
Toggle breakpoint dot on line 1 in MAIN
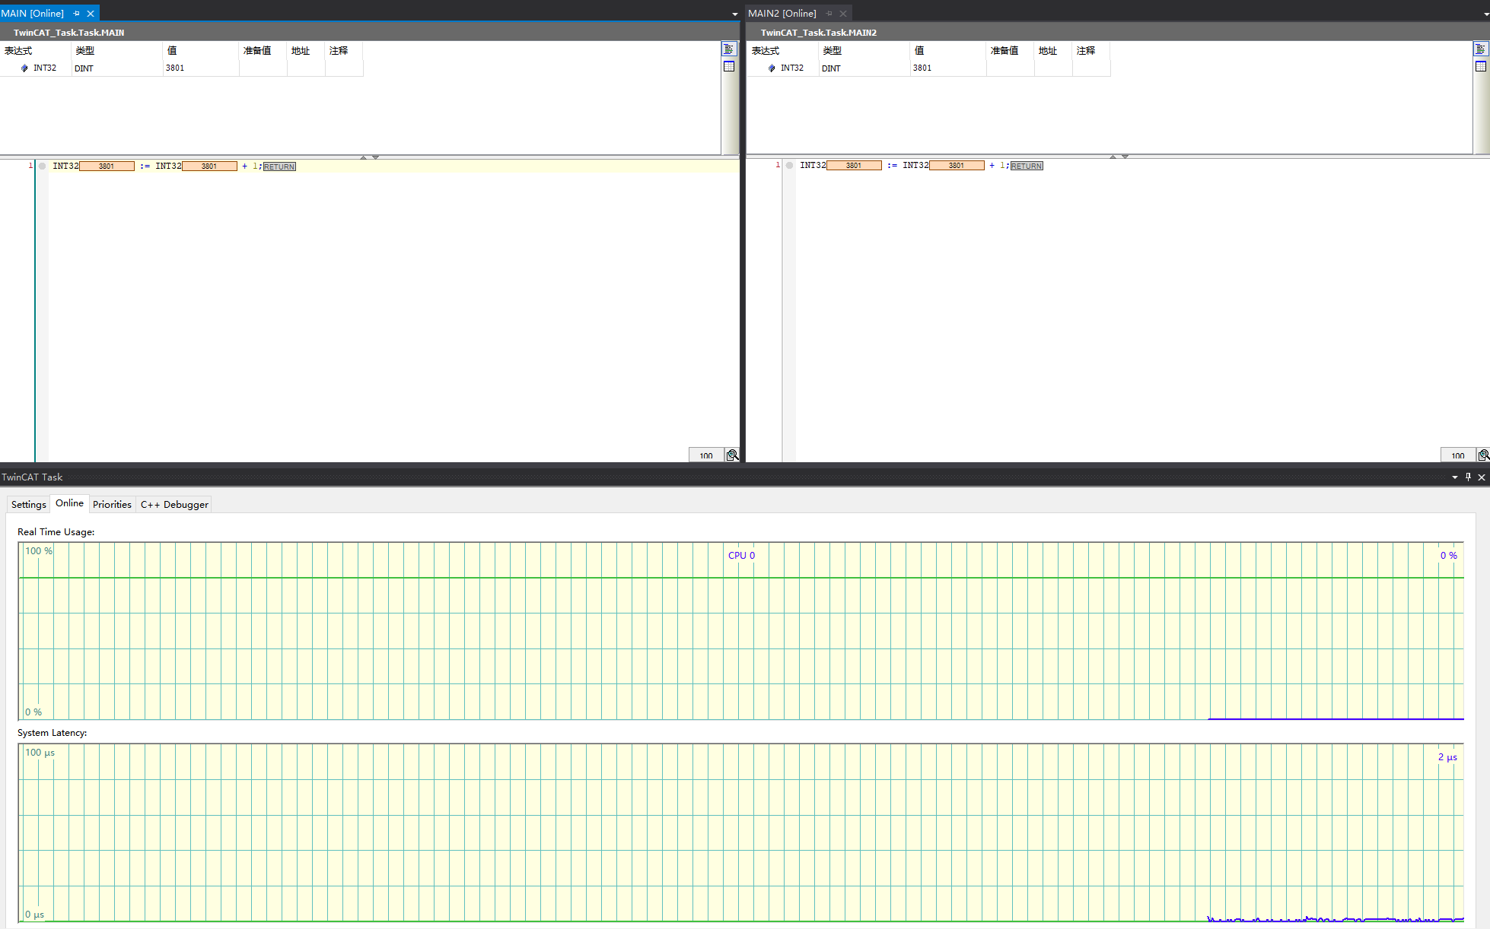[x=43, y=166]
